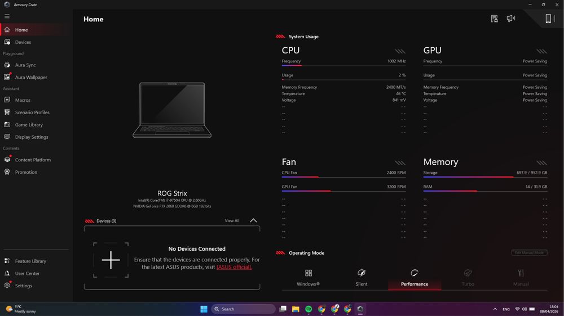Open the ENG language switcher
The image size is (564, 316).
(506, 309)
